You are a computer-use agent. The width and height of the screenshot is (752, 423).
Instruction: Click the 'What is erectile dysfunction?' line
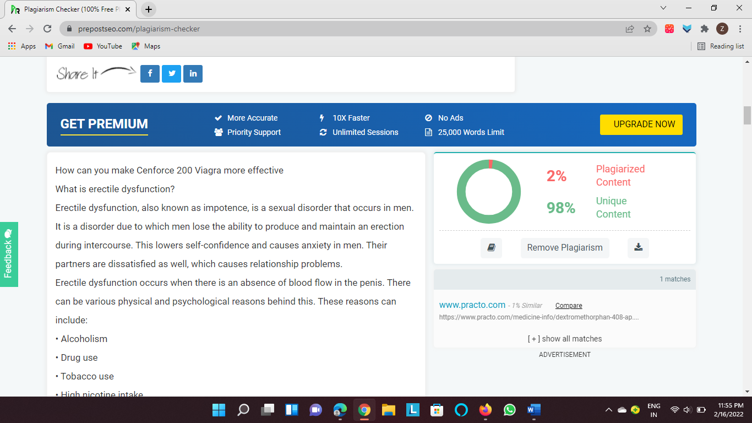pyautogui.click(x=115, y=189)
